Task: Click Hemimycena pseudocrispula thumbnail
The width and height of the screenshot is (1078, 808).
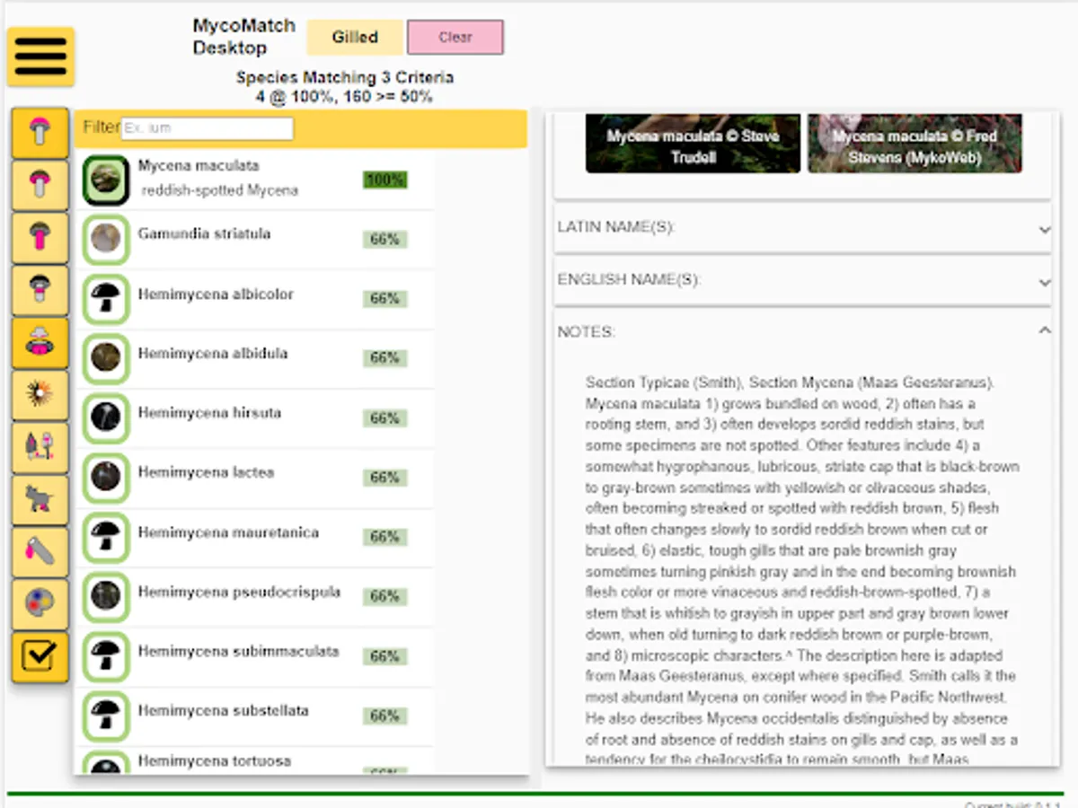Action: [x=106, y=596]
